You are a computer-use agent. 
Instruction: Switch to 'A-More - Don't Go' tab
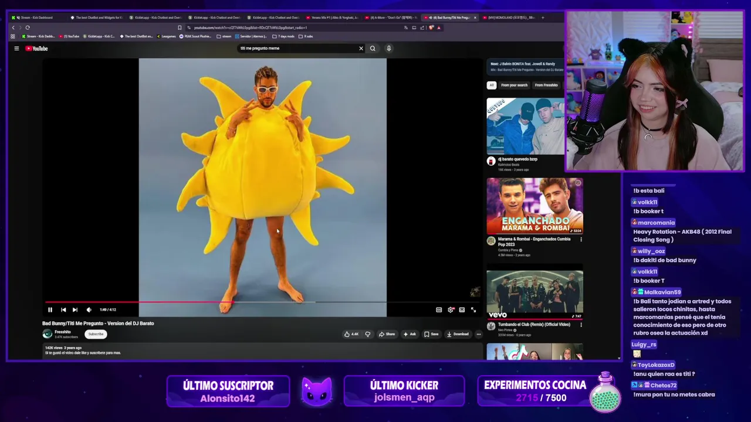coord(391,18)
